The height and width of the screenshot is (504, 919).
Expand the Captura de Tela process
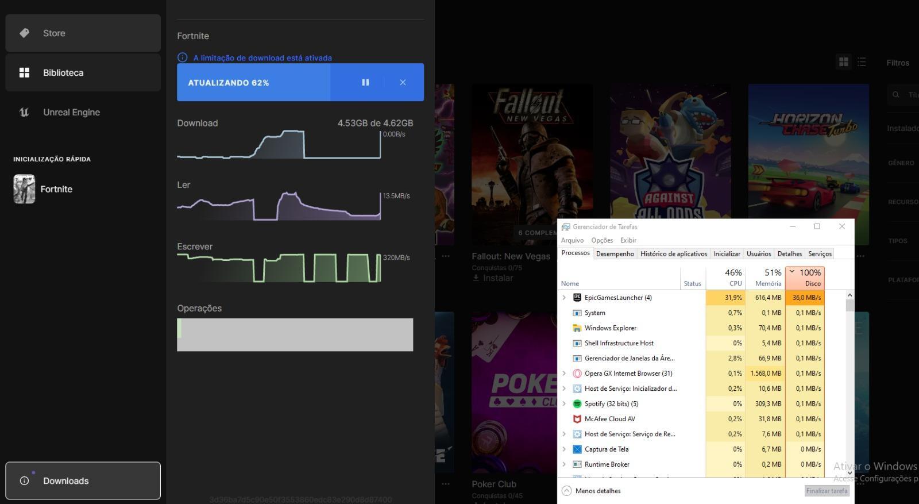pyautogui.click(x=564, y=449)
